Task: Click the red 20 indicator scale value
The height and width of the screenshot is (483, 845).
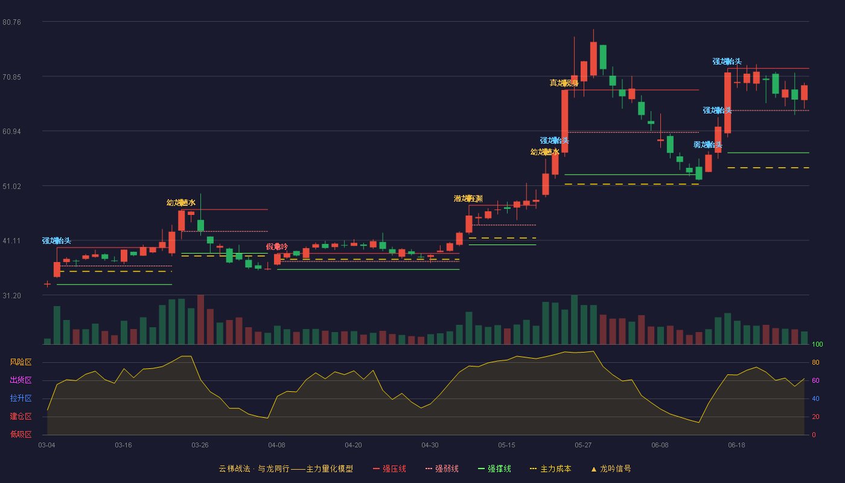Action: click(x=815, y=417)
